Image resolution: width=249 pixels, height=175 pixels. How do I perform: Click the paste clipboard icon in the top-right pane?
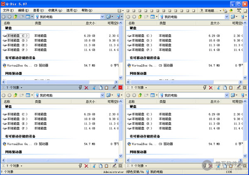[231, 88]
